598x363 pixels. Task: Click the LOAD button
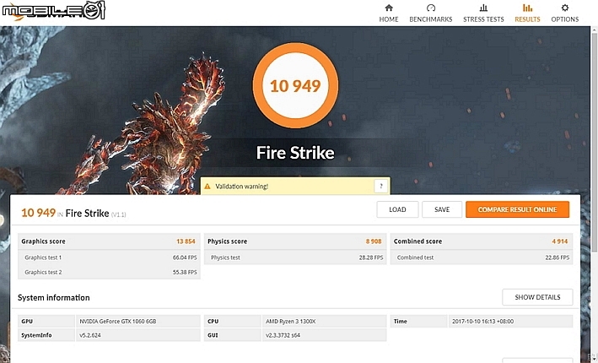click(x=397, y=209)
